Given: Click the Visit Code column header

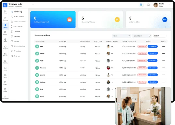Looking at the screenshot, I should [x=63, y=41].
